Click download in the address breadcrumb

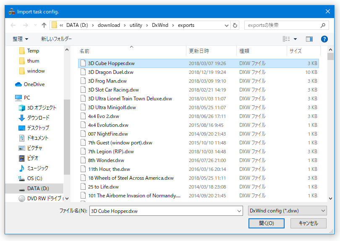pos(109,25)
